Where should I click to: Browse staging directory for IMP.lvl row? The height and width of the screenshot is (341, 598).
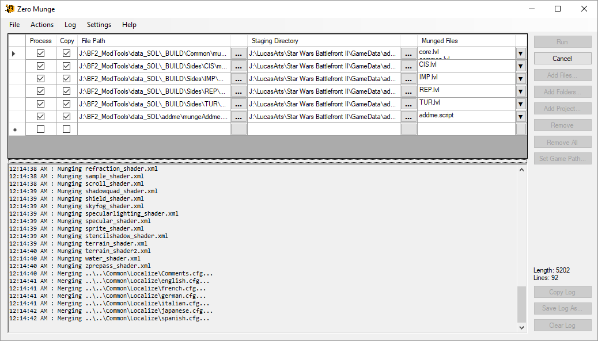(408, 78)
